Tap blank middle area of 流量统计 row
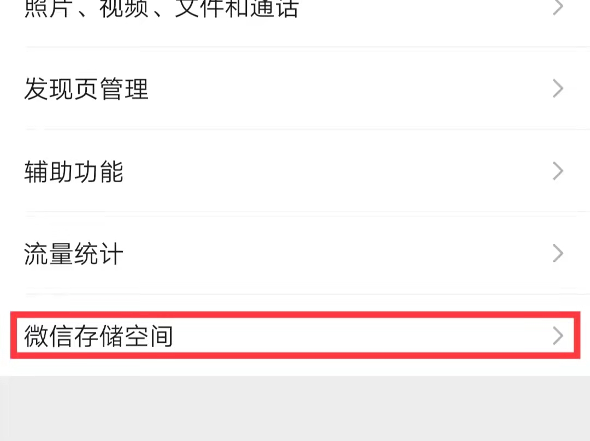This screenshot has width=590, height=441. coord(339,253)
